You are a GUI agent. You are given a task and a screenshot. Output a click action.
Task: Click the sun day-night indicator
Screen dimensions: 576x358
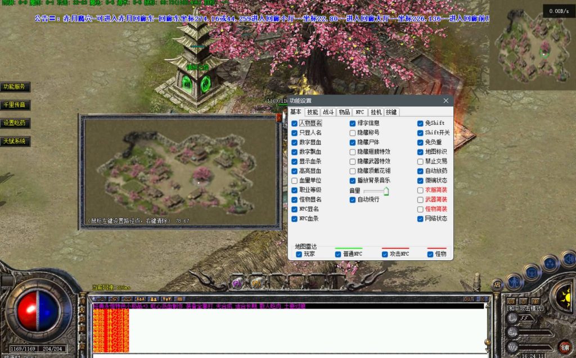coord(562,298)
